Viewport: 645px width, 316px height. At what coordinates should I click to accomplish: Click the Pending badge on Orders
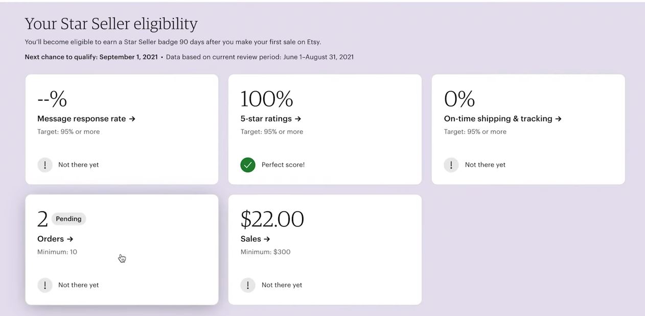68,219
